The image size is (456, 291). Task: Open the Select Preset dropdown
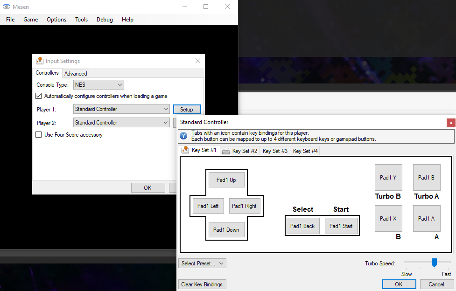202,263
